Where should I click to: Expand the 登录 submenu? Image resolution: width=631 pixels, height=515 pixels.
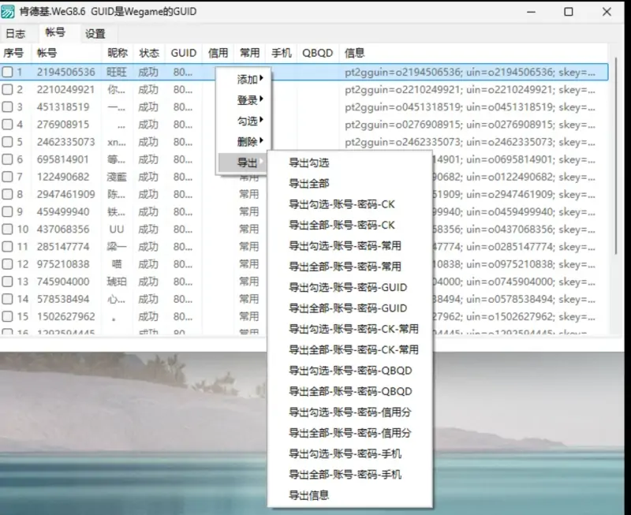tap(249, 100)
